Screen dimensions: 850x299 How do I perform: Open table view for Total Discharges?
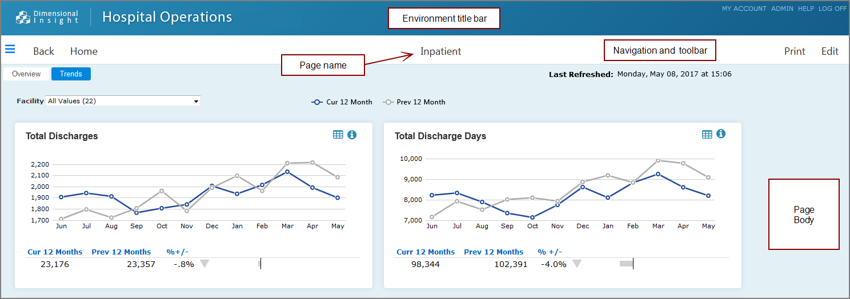click(338, 134)
